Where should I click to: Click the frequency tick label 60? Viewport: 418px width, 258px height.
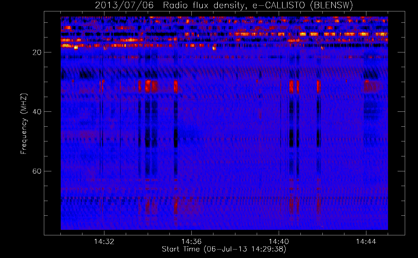[x=37, y=171]
